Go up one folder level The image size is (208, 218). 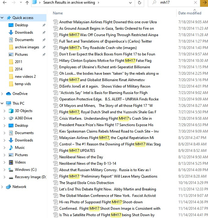[27, 3]
